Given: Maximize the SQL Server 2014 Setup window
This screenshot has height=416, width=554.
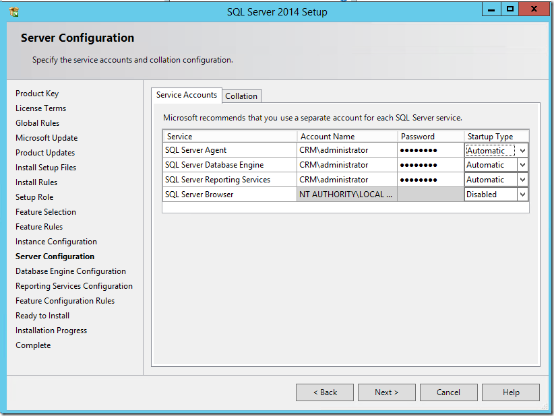Looking at the screenshot, I should [x=510, y=9].
